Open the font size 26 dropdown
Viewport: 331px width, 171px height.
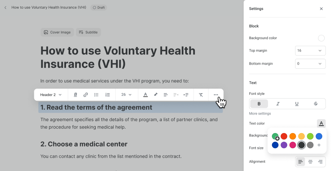click(126, 95)
